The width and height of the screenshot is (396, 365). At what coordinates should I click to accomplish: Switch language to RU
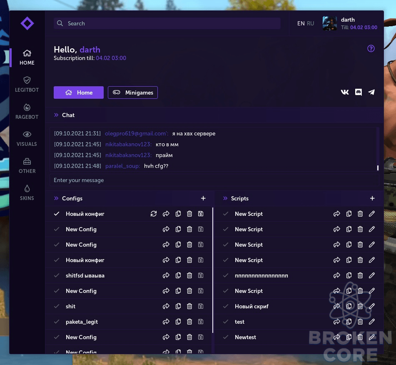coord(310,23)
